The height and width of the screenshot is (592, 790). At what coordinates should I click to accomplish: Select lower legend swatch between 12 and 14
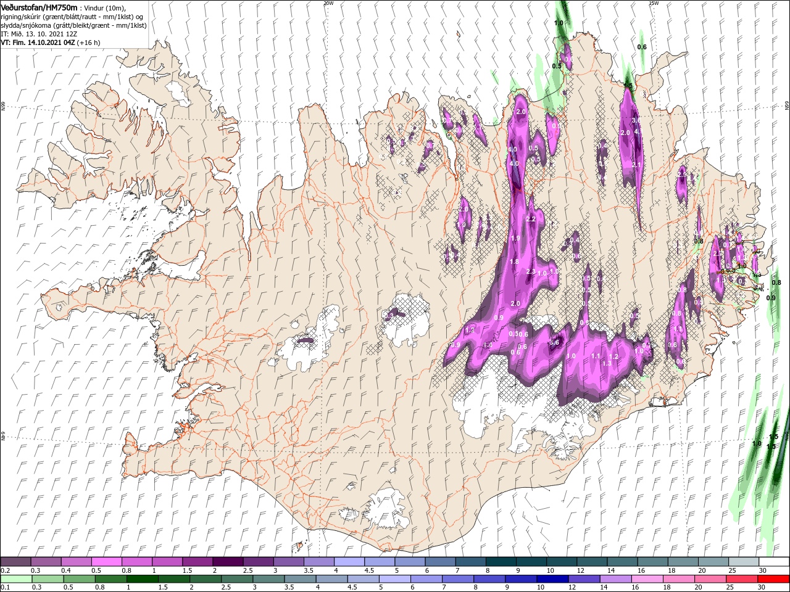pos(584,579)
